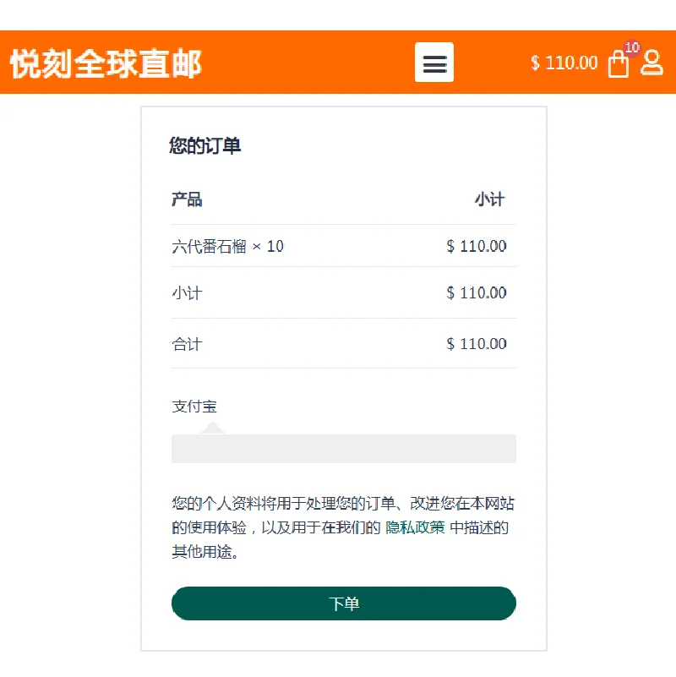Click the 合计 row label

coord(187,344)
